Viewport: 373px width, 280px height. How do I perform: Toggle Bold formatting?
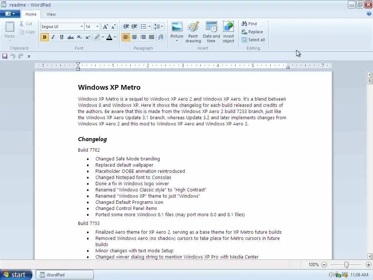(x=44, y=37)
